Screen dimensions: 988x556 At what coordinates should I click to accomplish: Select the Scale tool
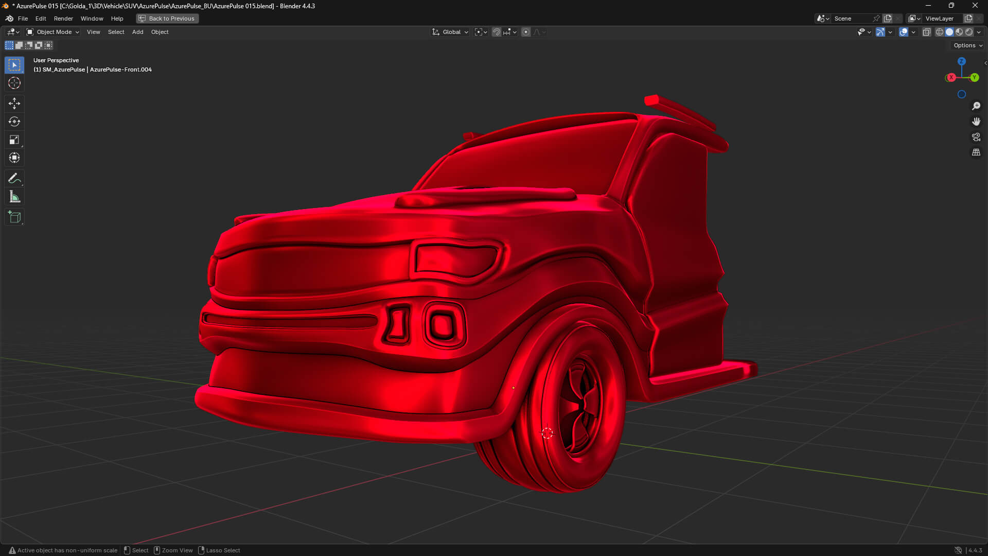tap(14, 140)
